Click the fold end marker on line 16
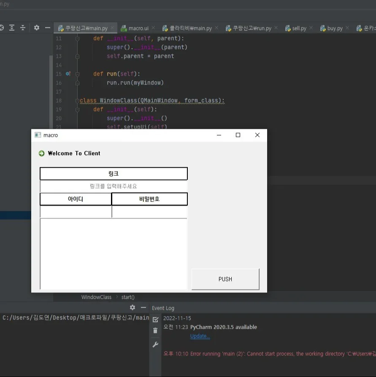 tap(77, 83)
